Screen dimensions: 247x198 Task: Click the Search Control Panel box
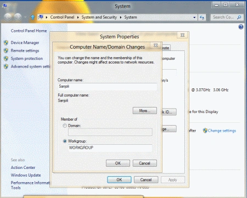227,18
